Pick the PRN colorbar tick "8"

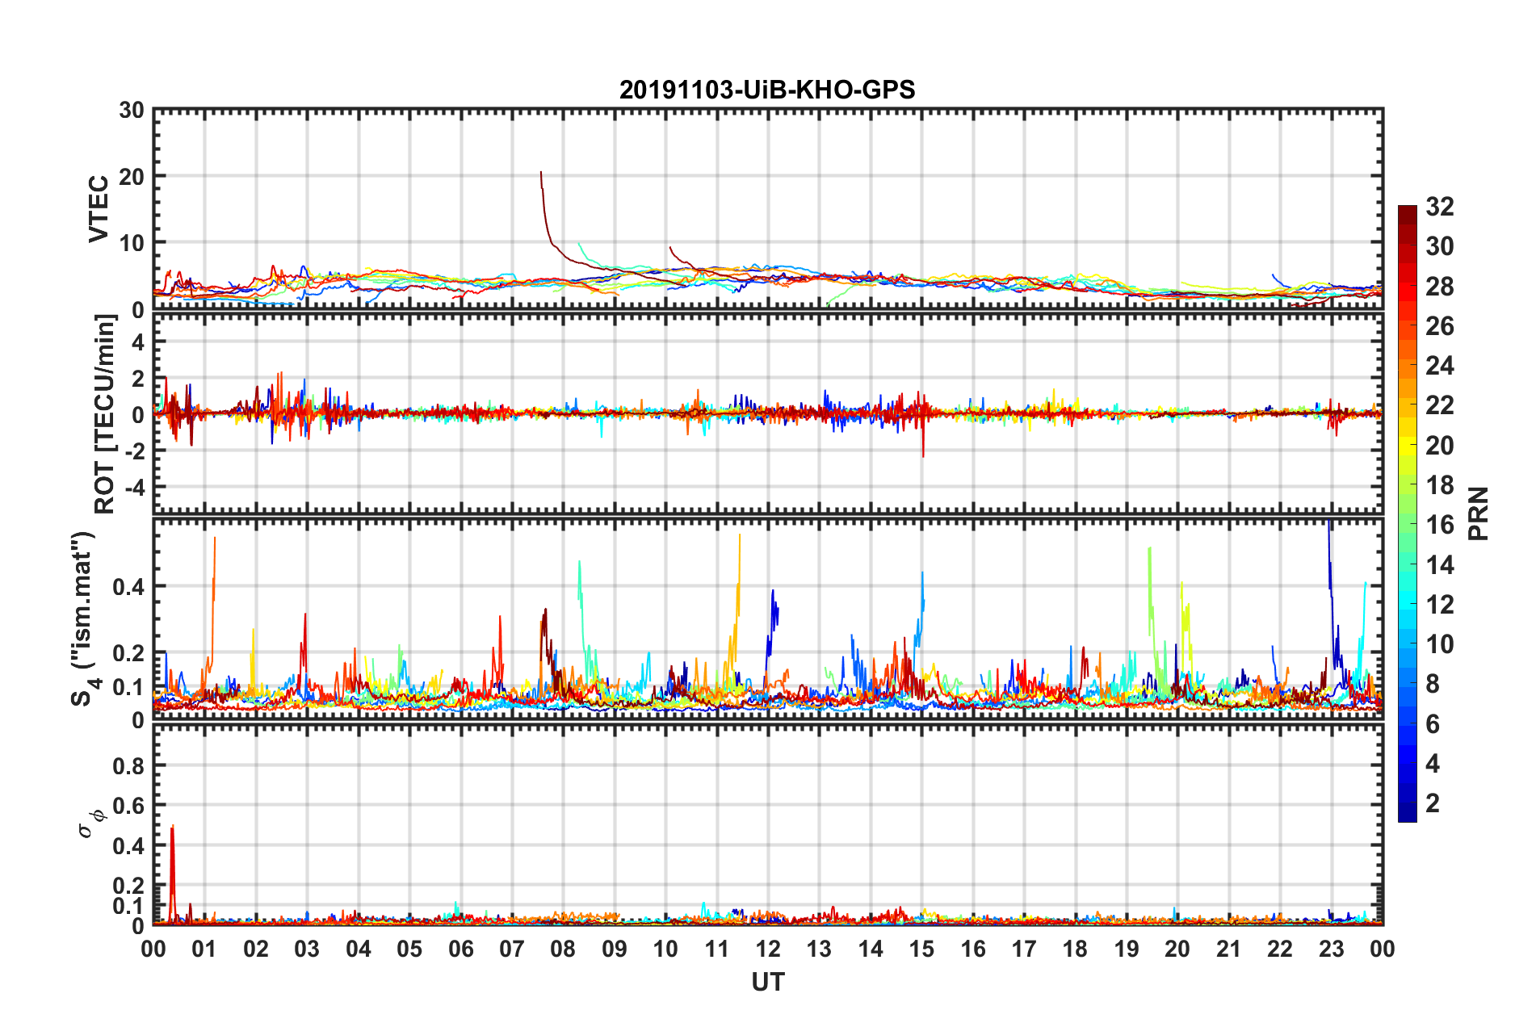(x=1433, y=684)
